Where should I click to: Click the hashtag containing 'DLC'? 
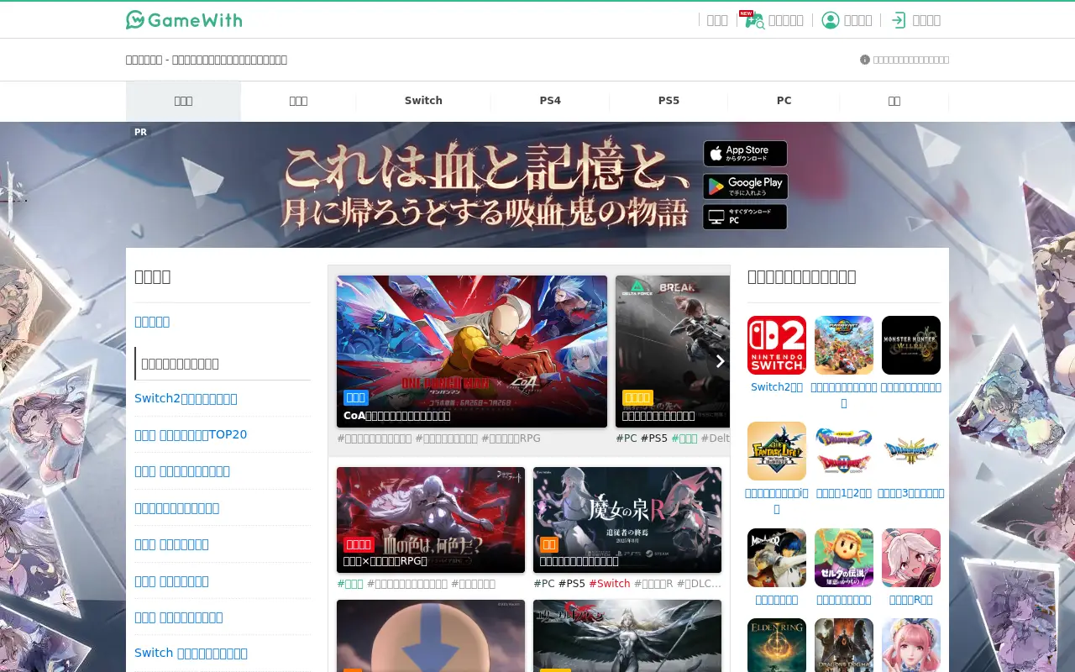point(699,583)
